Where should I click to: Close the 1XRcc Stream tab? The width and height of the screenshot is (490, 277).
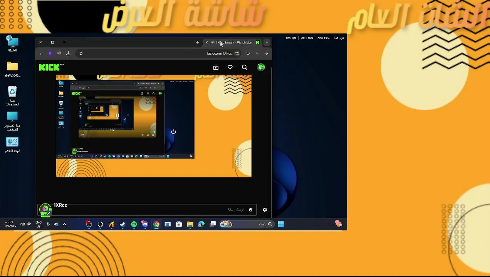coord(206,42)
